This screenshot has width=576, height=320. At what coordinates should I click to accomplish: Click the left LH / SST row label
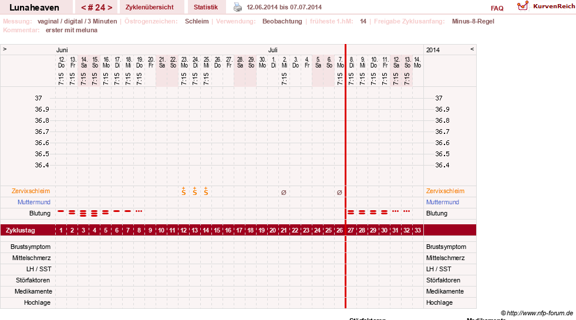point(39,269)
